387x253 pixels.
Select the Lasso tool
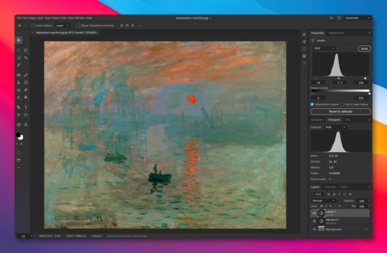point(26,50)
